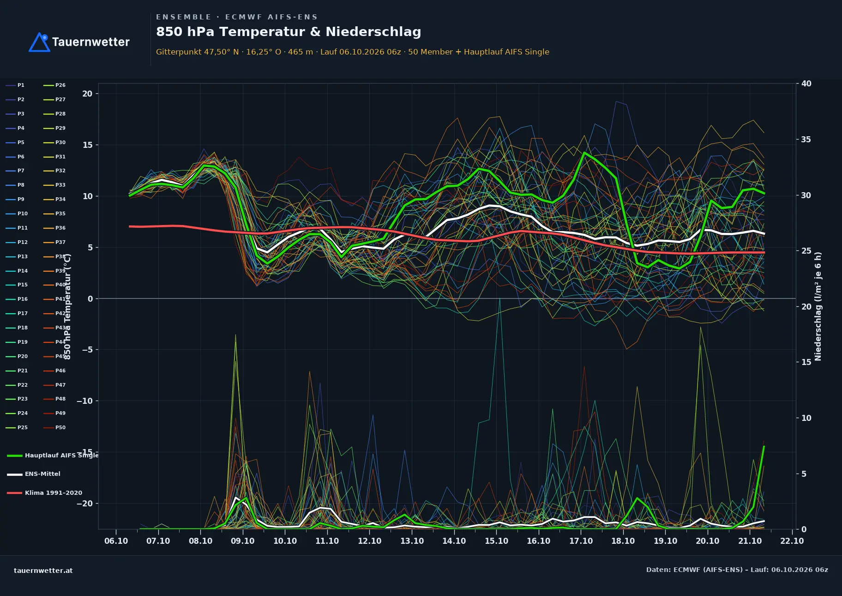Viewport: 842px width, 596px height.
Task: Click the chart title 850 hPa Temperatur & Niederschlag
Action: [289, 32]
